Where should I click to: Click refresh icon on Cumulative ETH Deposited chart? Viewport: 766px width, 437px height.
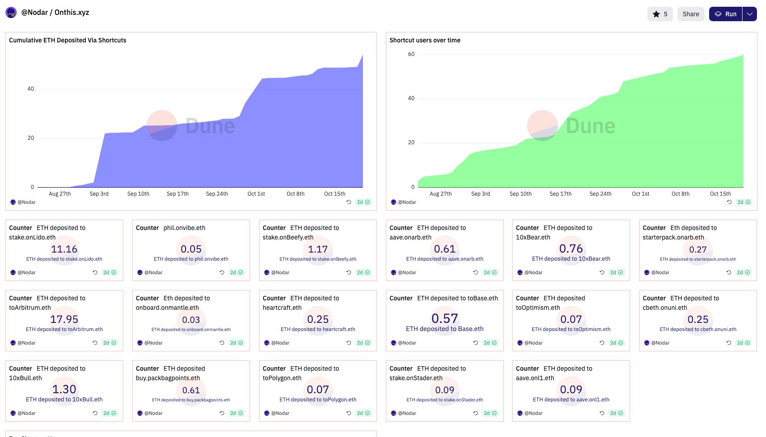348,202
